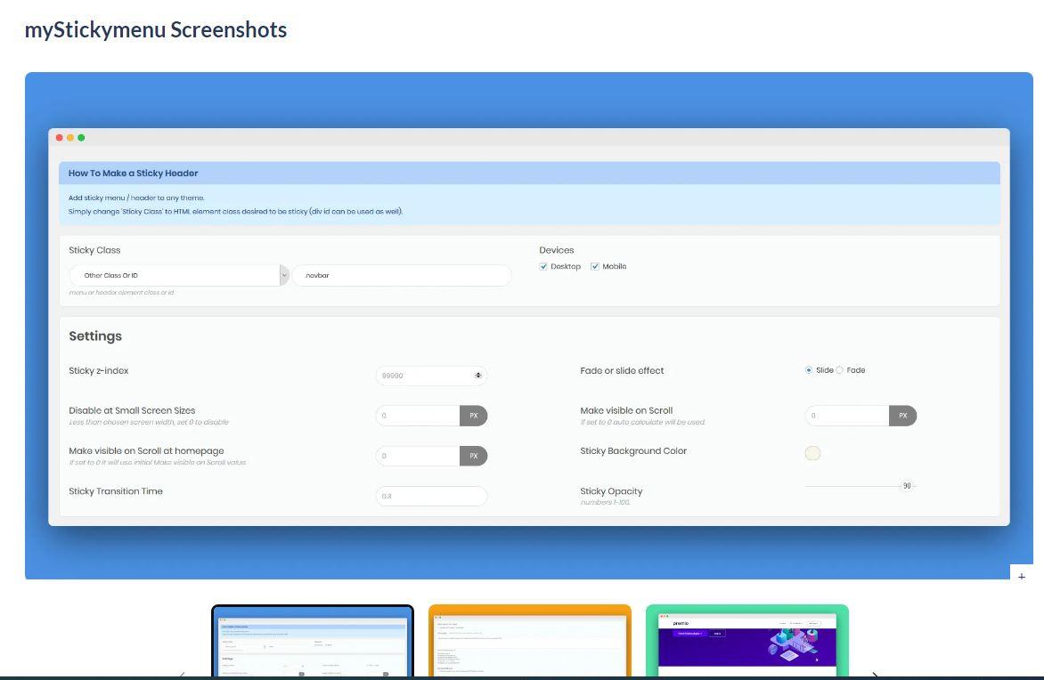Select the 'Other Class Or ID' combo box
1044x680 pixels.
(178, 275)
